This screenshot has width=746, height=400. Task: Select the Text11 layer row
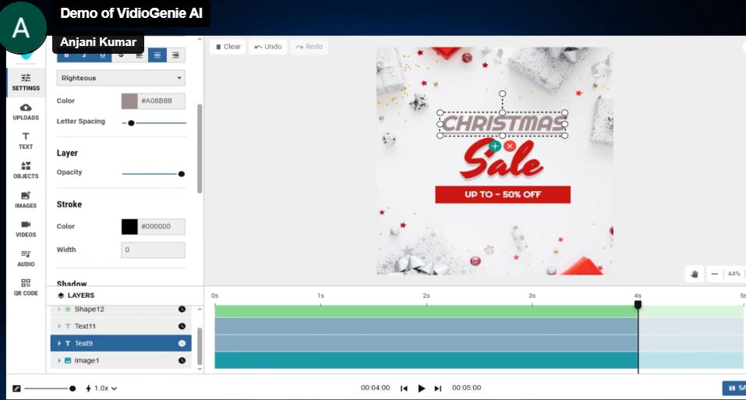121,326
